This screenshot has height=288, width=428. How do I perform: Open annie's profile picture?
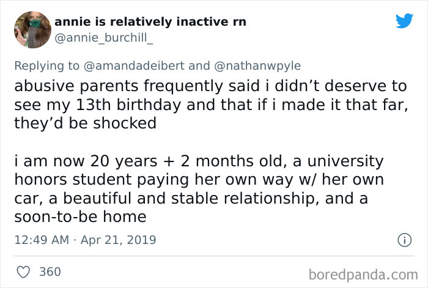pyautogui.click(x=30, y=29)
